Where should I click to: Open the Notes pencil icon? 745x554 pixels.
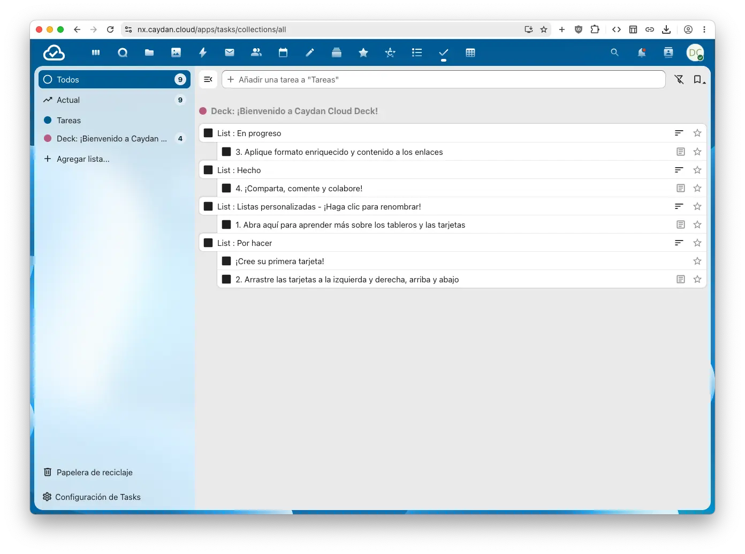310,53
